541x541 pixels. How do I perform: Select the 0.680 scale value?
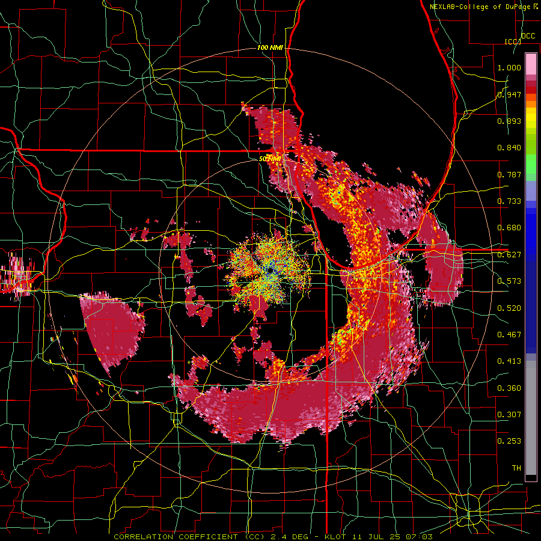pos(509,228)
